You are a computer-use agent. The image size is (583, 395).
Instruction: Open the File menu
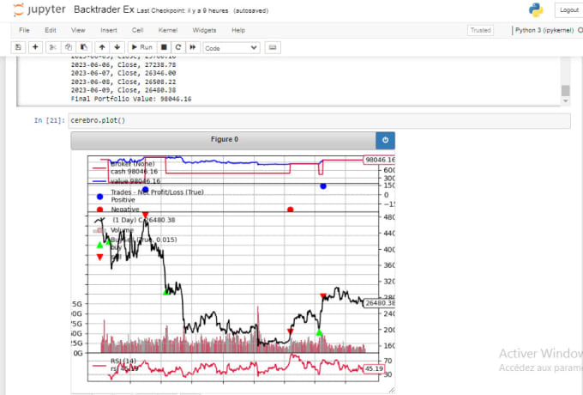[x=24, y=30]
